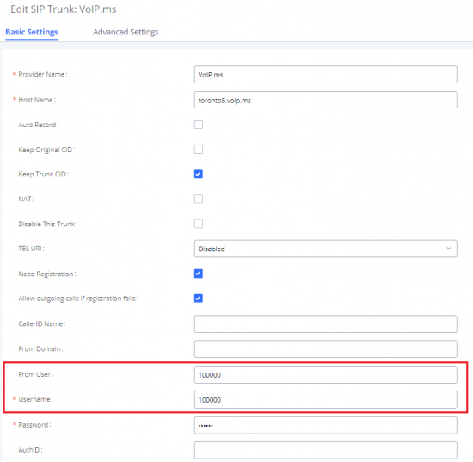Click the TEL URI dropdown chevron arrow
This screenshot has width=473, height=462.
449,249
